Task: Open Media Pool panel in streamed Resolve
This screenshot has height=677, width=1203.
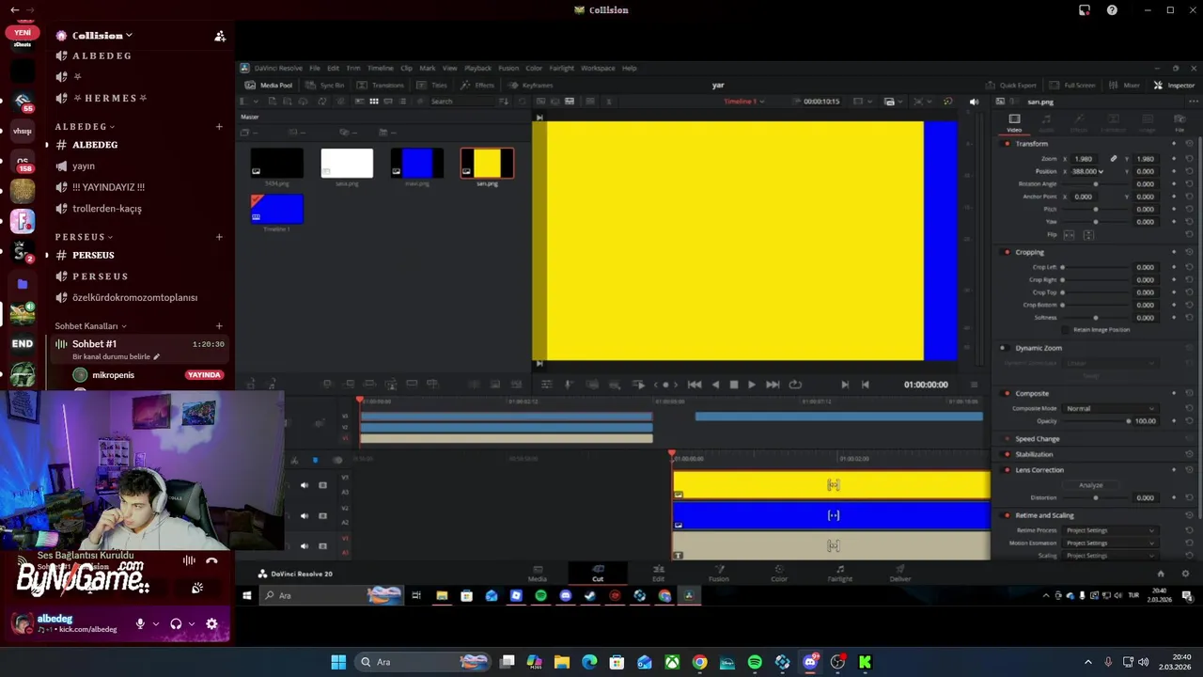Action: (268, 85)
